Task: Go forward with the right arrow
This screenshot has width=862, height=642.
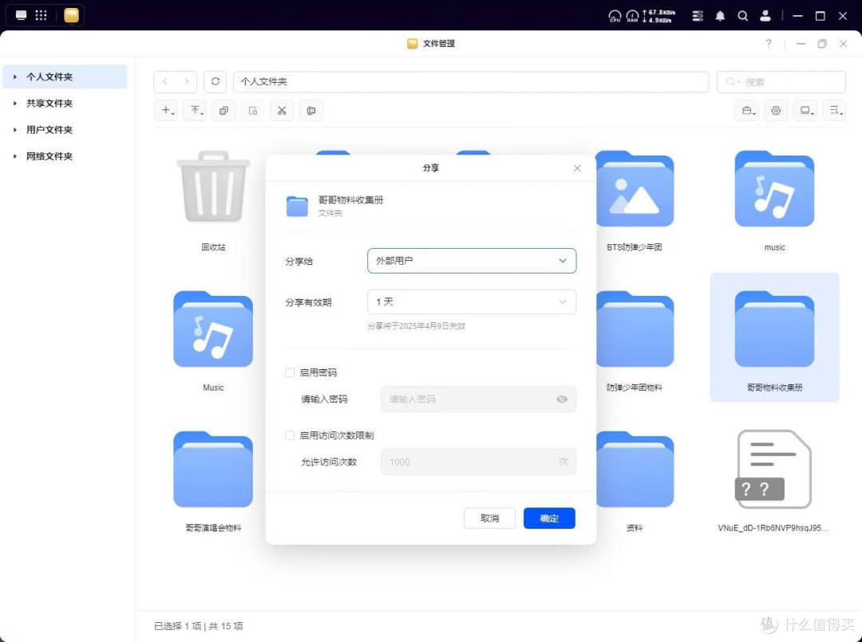Action: [186, 81]
